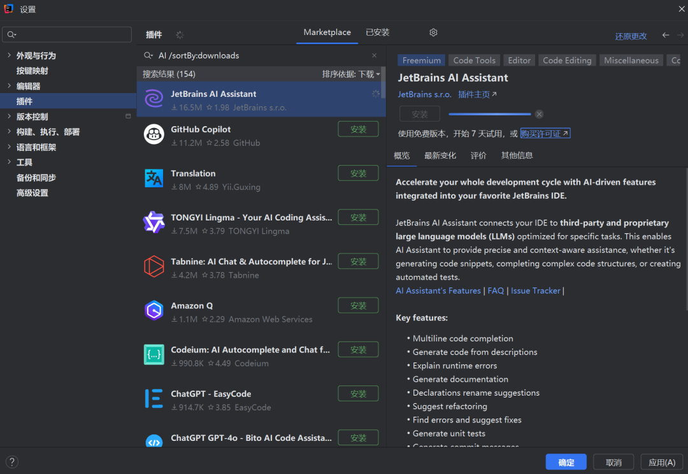Click the ChatGPT - EasyCode plugin icon
The width and height of the screenshot is (688, 474).
154,399
